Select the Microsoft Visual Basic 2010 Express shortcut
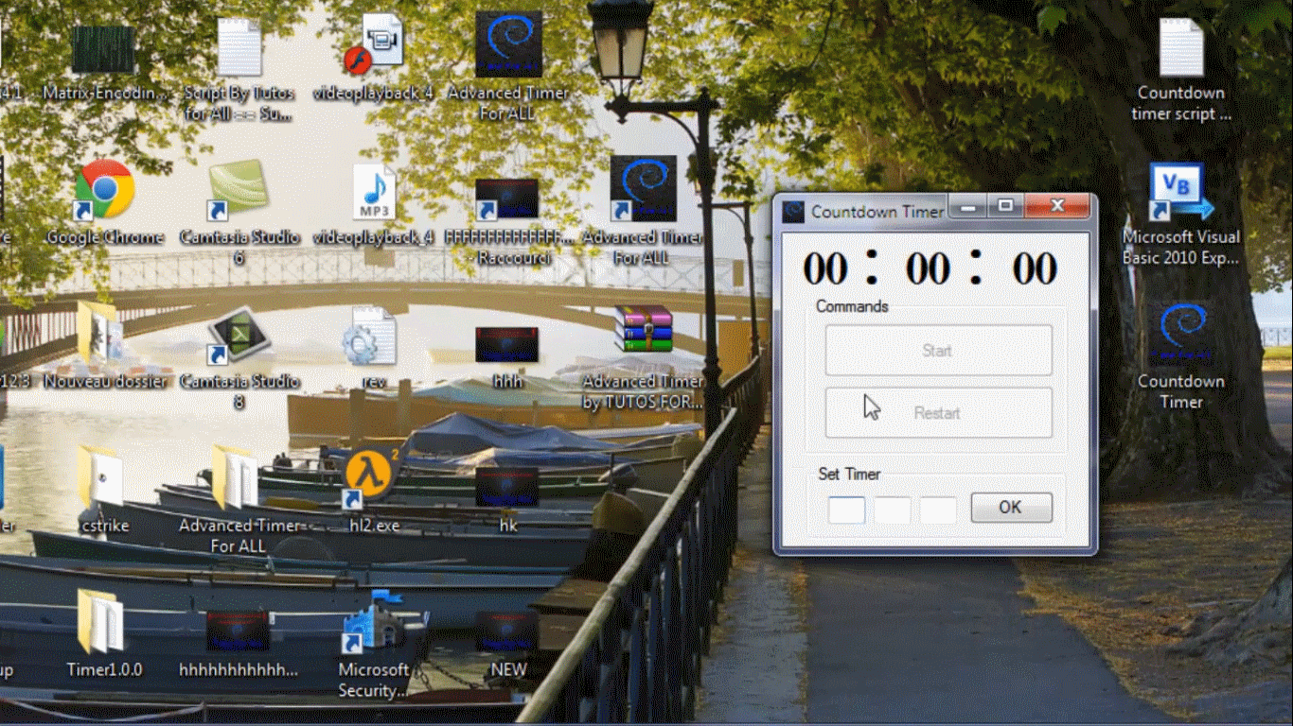Screen dimensions: 1293x726 1181,192
